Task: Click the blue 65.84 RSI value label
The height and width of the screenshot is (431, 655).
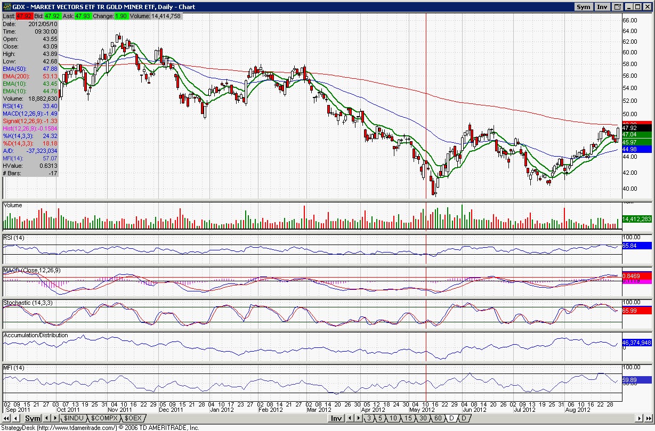Action: click(x=636, y=246)
